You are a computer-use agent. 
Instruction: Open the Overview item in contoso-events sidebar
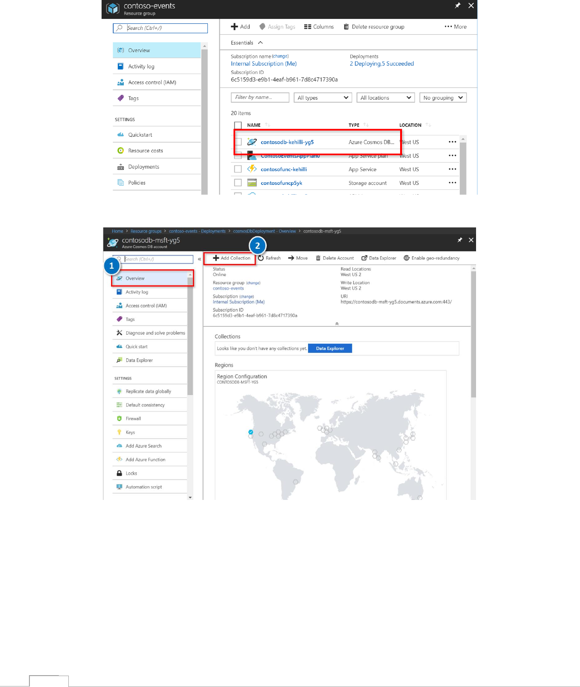[157, 50]
